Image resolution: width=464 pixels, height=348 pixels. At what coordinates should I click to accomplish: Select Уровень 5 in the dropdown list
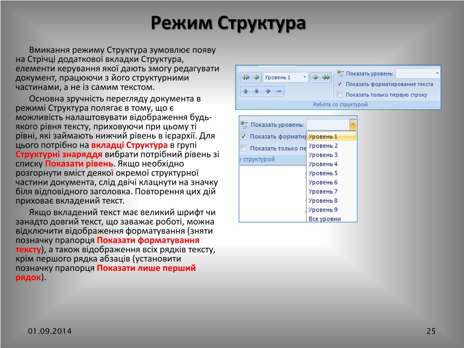[x=331, y=173]
